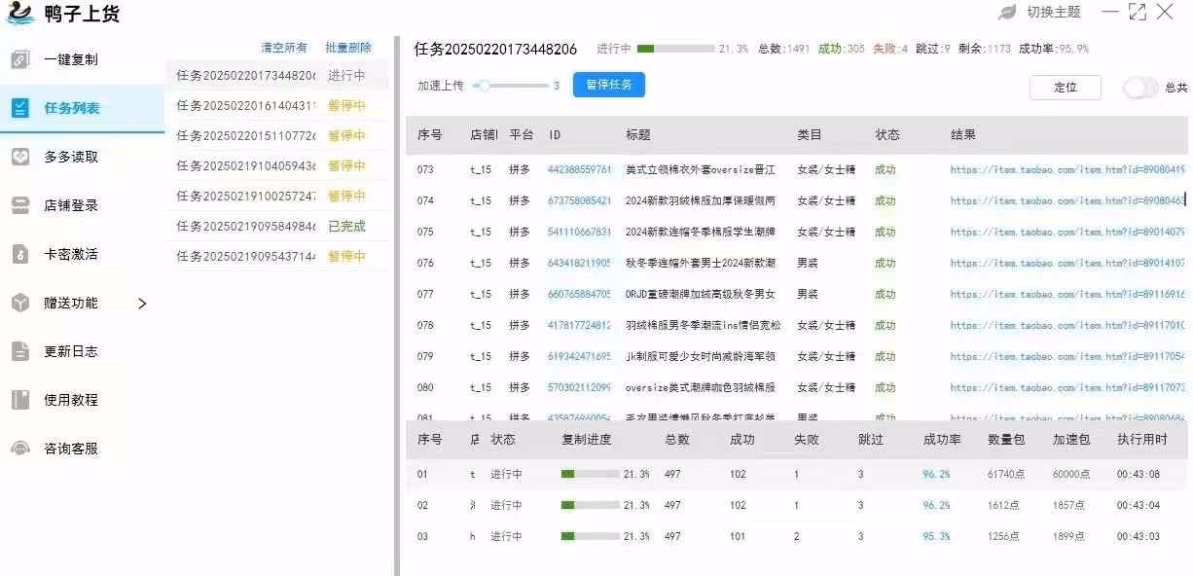Click the 标题 column header
1193x576 pixels.
pyautogui.click(x=638, y=135)
